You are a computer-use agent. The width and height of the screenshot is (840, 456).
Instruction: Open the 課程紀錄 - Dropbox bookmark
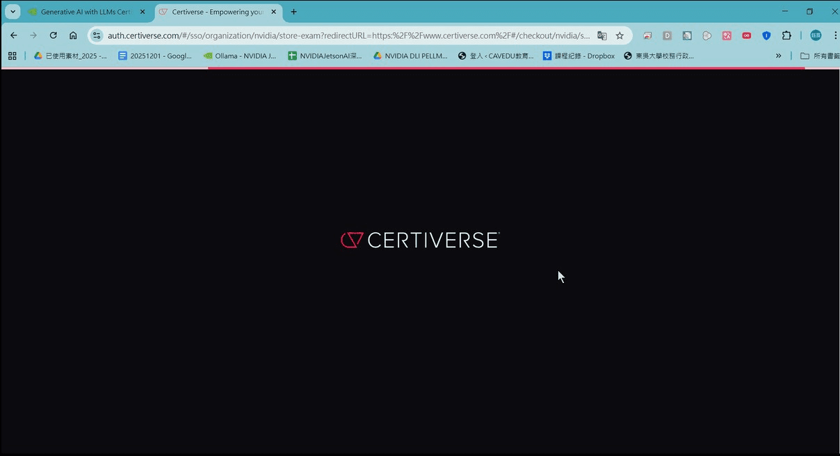579,56
